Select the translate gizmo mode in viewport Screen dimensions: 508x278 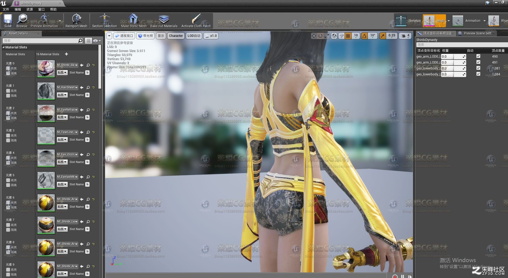[x=314, y=36]
